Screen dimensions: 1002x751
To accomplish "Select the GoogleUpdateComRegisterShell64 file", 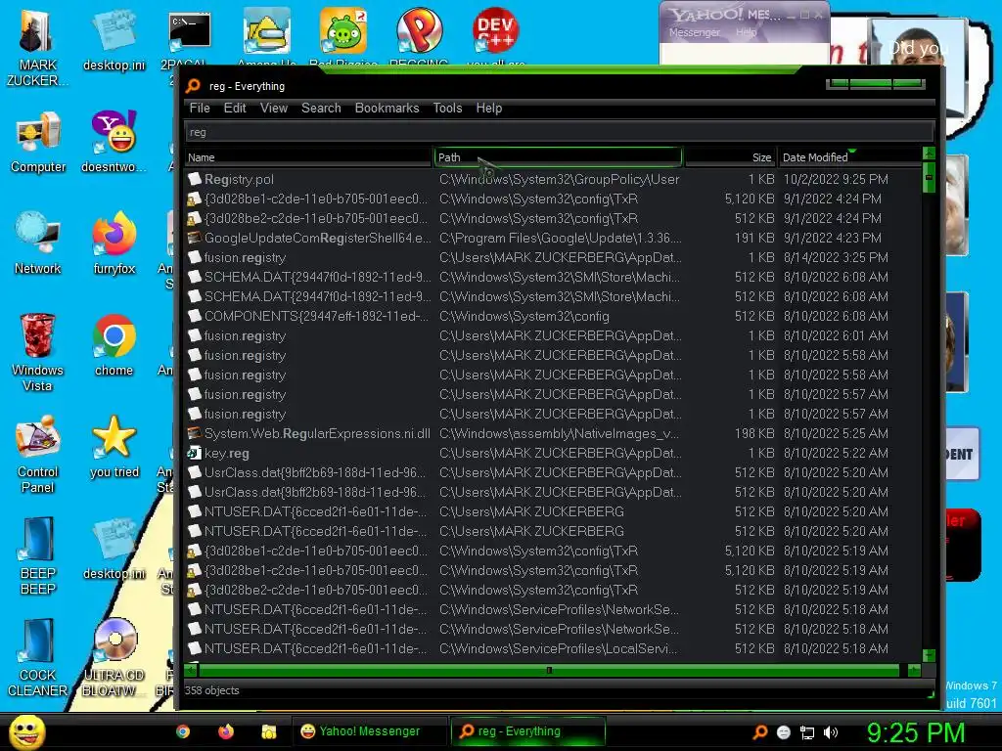I will (x=553, y=239).
